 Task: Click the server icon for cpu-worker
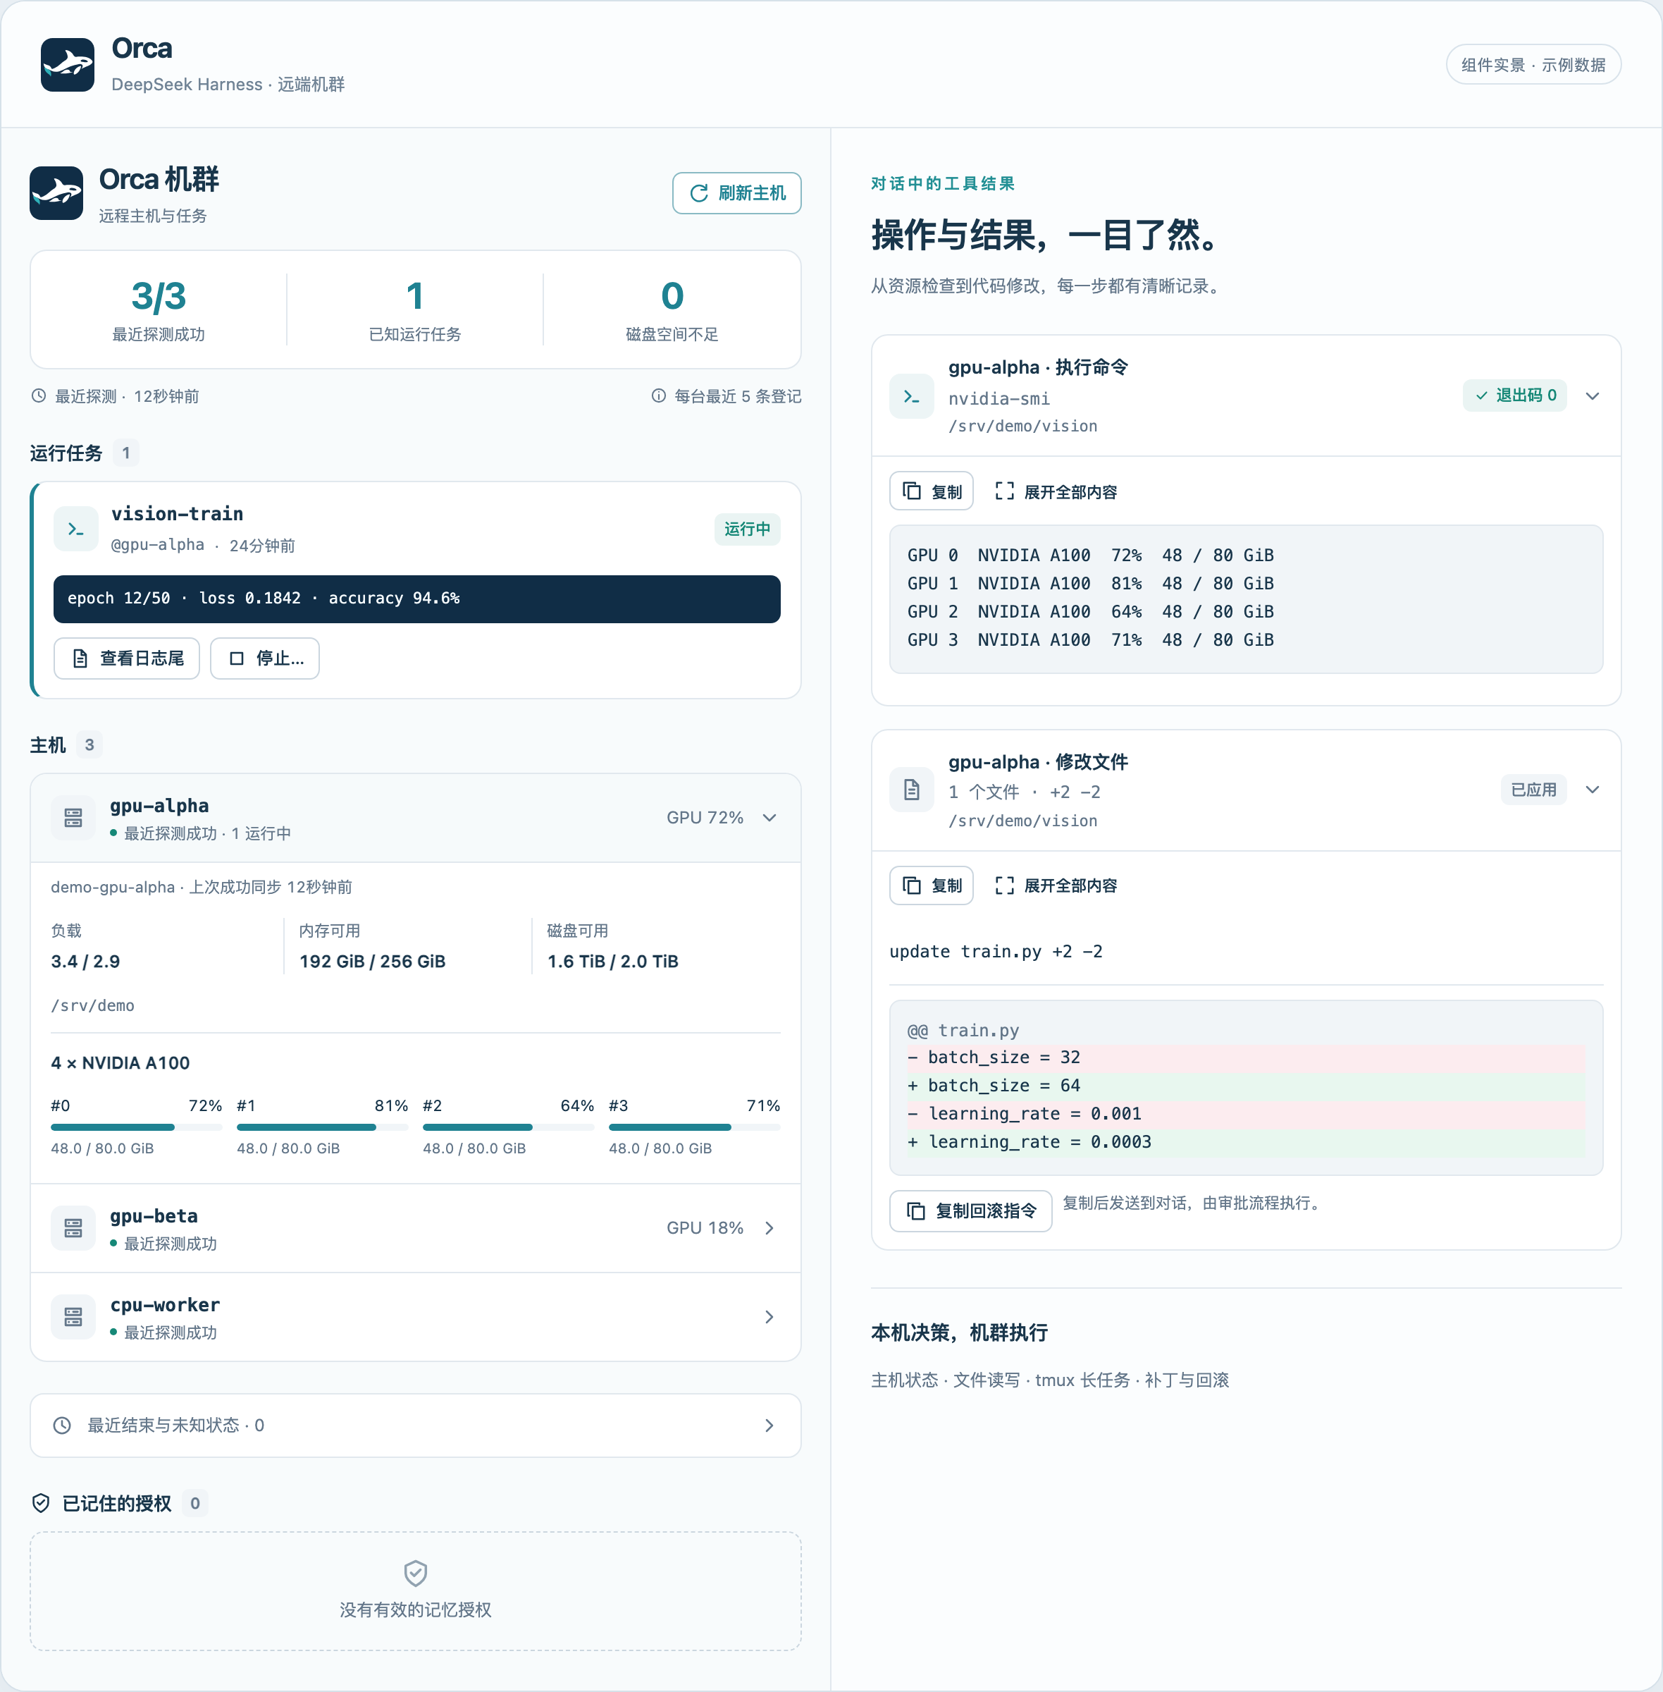[73, 1317]
